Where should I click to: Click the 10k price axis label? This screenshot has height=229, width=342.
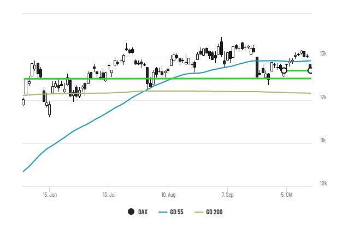point(323,184)
